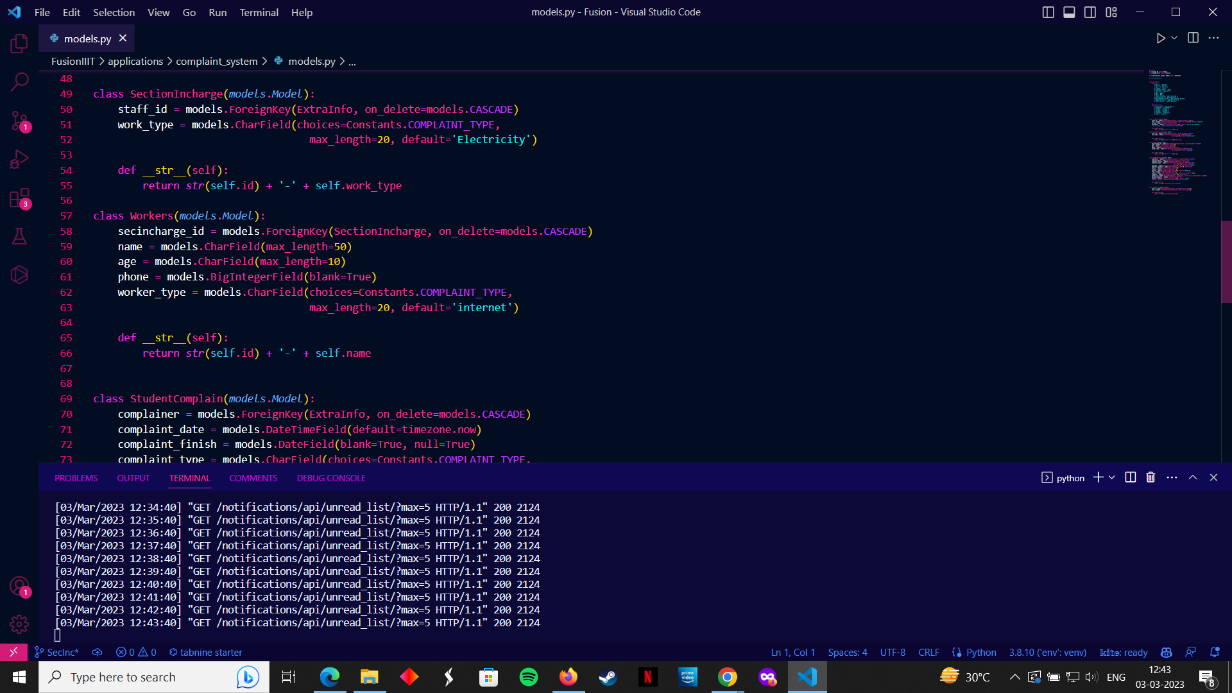The width and height of the screenshot is (1232, 693).
Task: Open the Extensions icon in activity bar
Action: click(x=19, y=198)
